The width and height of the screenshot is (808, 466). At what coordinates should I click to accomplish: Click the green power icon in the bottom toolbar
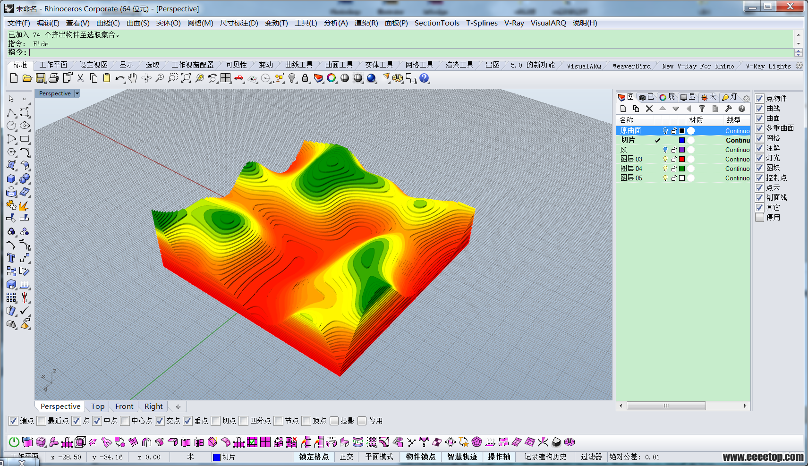pos(14,442)
